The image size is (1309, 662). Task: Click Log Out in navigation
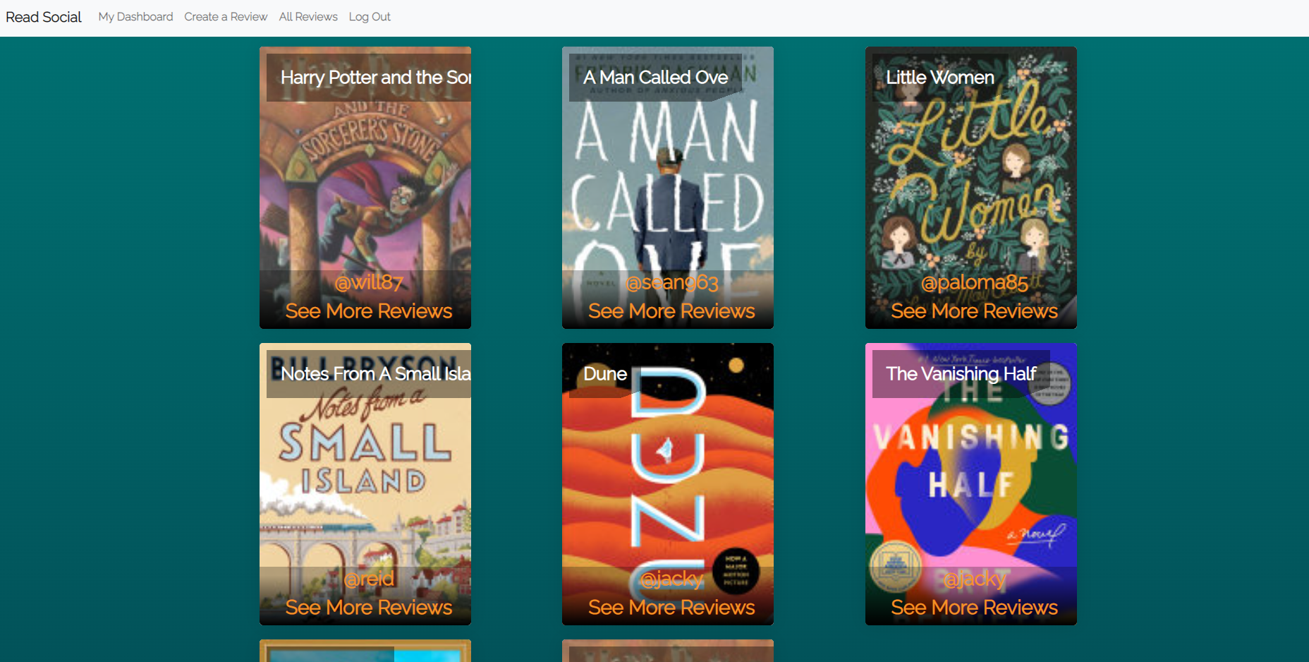pyautogui.click(x=370, y=17)
